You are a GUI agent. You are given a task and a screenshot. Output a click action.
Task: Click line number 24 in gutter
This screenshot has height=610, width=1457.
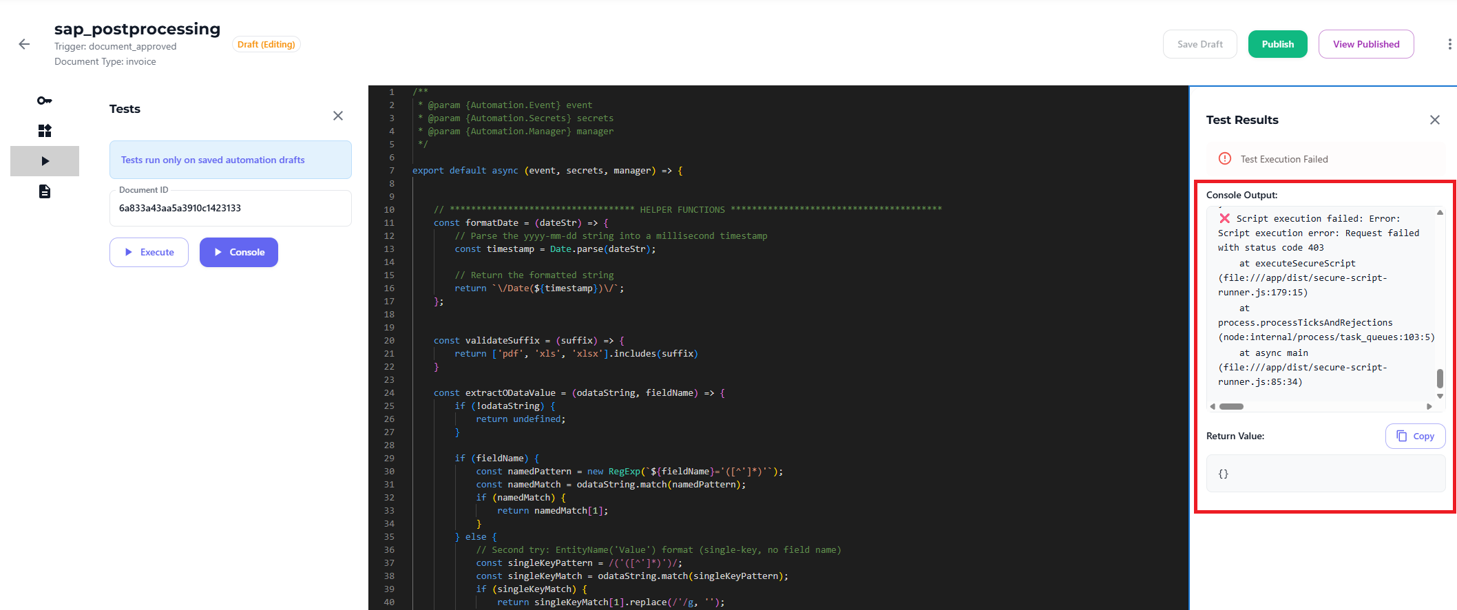point(389,393)
